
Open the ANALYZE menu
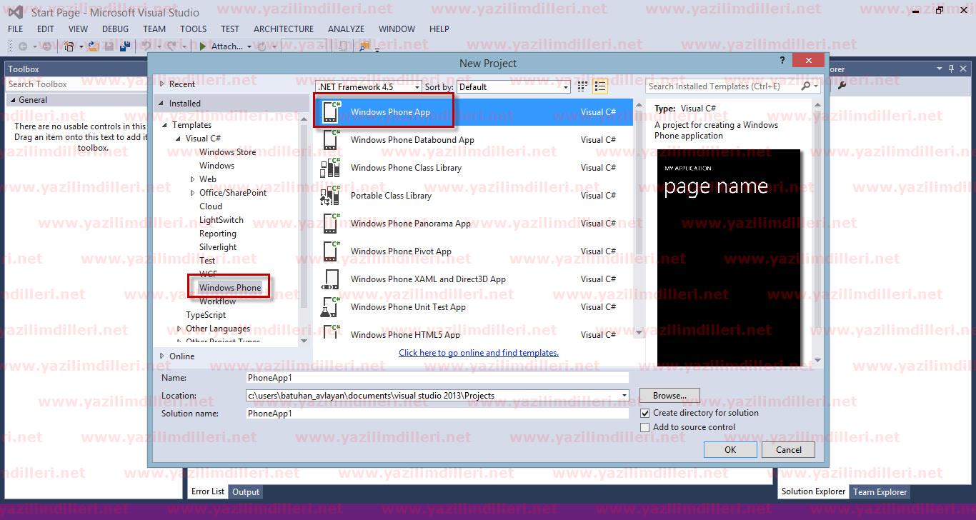(x=346, y=29)
